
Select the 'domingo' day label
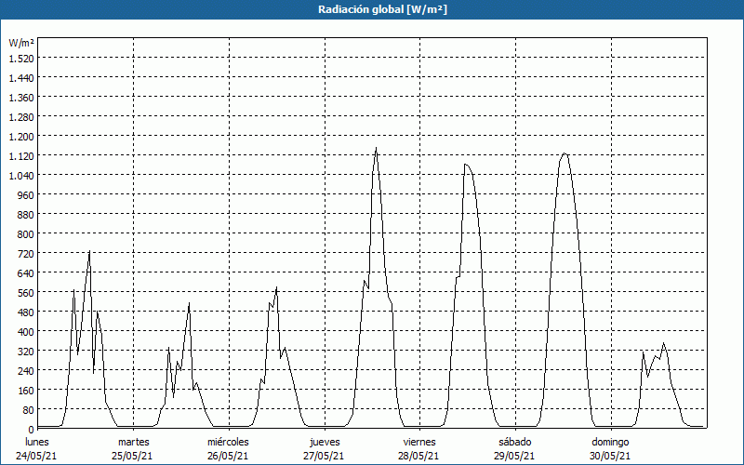610,442
